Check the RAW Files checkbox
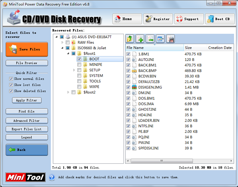 [68, 43]
